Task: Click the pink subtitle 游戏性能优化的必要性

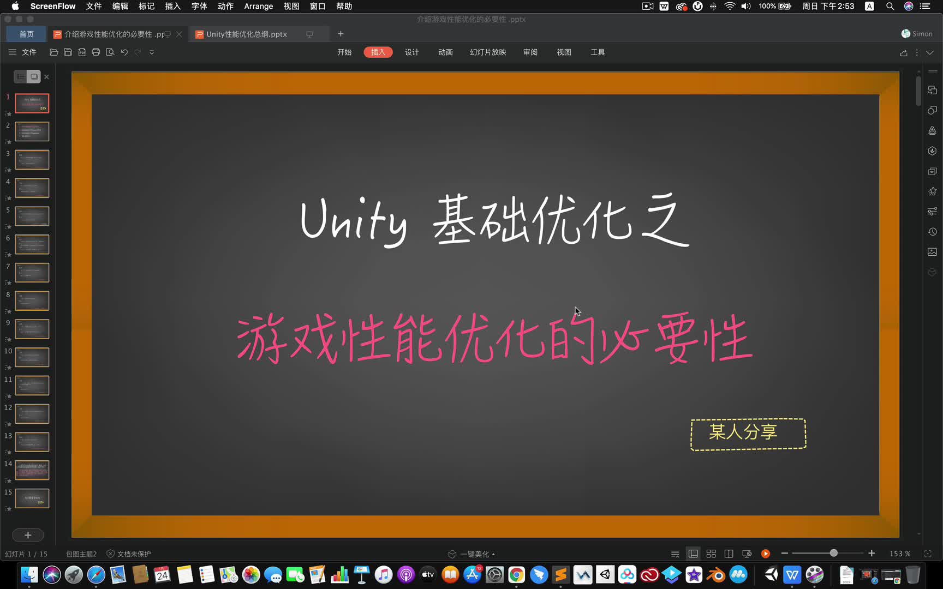Action: (x=494, y=339)
